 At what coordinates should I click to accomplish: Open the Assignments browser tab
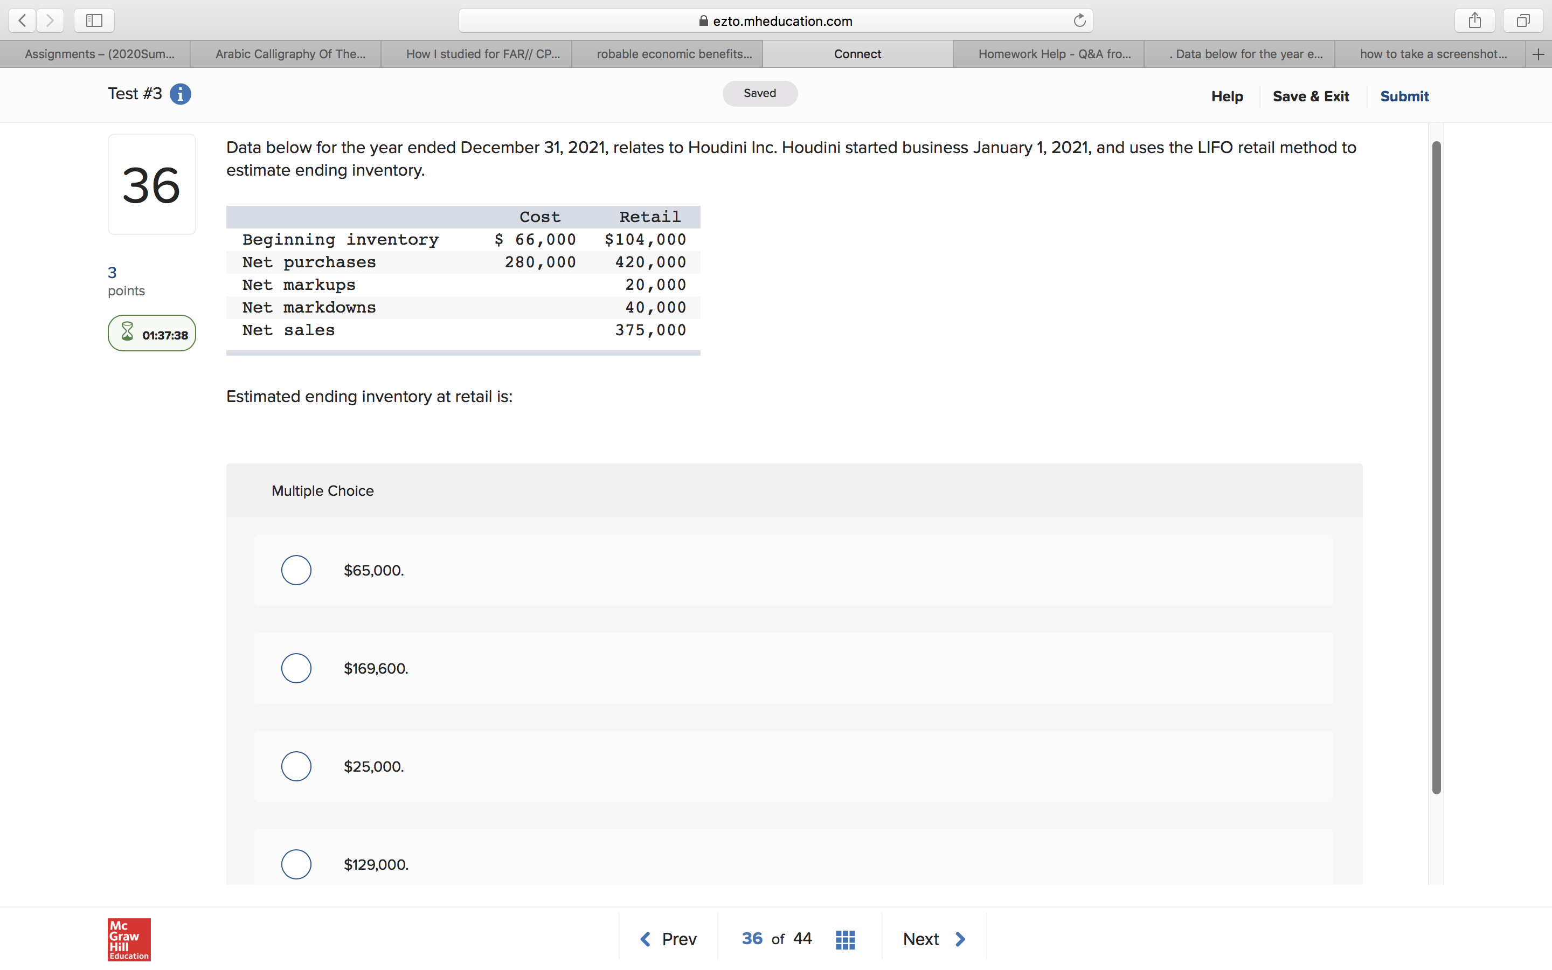[x=99, y=54]
